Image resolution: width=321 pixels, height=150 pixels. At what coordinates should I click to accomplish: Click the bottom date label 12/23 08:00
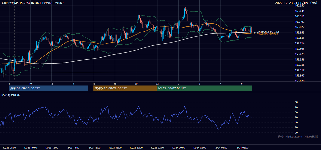(10, 147)
